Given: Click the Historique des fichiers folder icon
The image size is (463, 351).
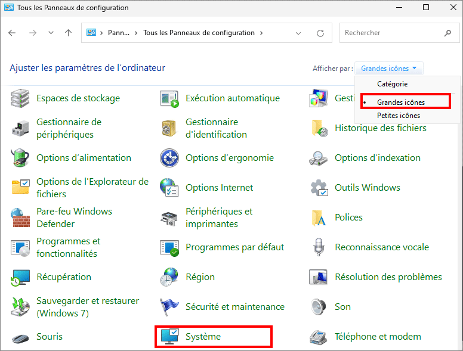Looking at the screenshot, I should click(x=319, y=128).
